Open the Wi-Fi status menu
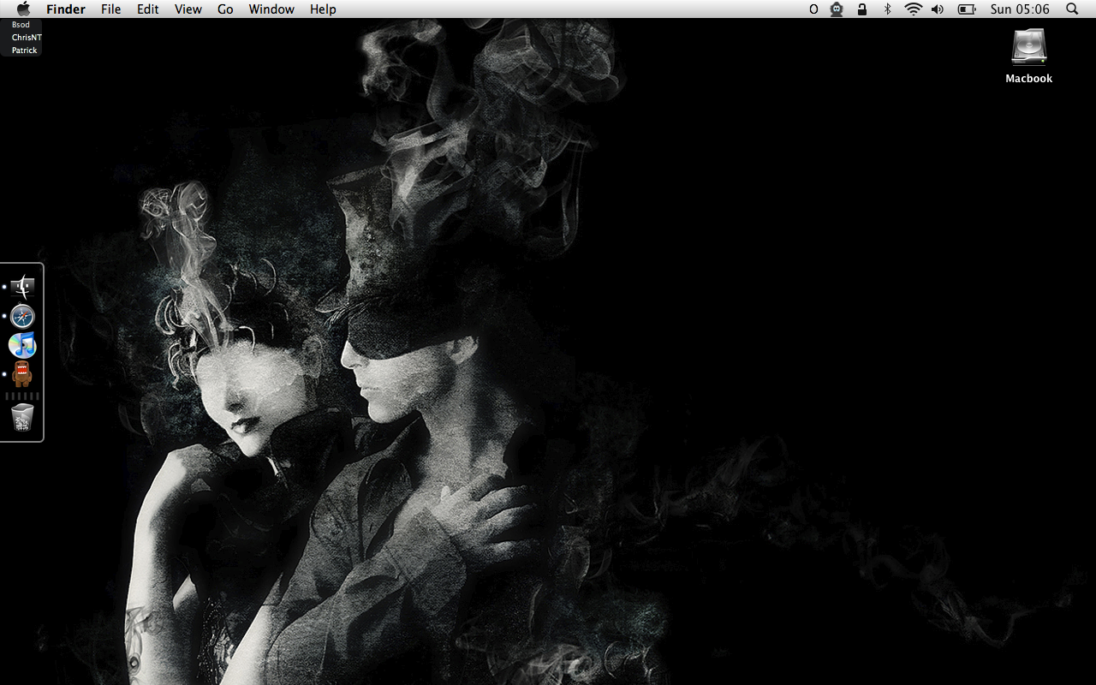 point(913,9)
